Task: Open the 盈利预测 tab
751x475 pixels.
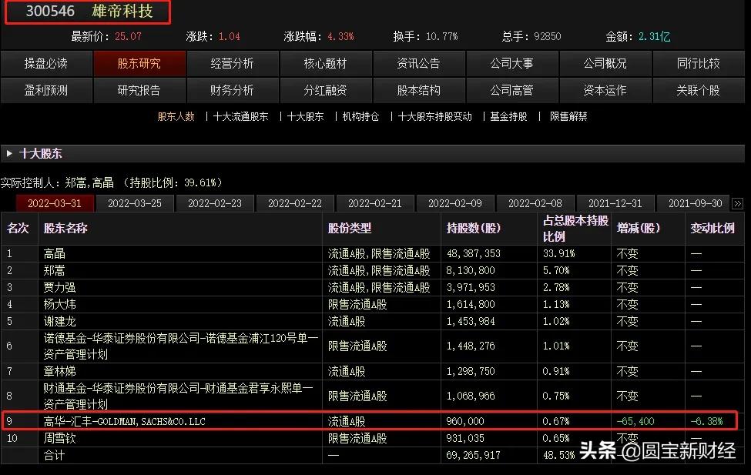Action: (46, 90)
